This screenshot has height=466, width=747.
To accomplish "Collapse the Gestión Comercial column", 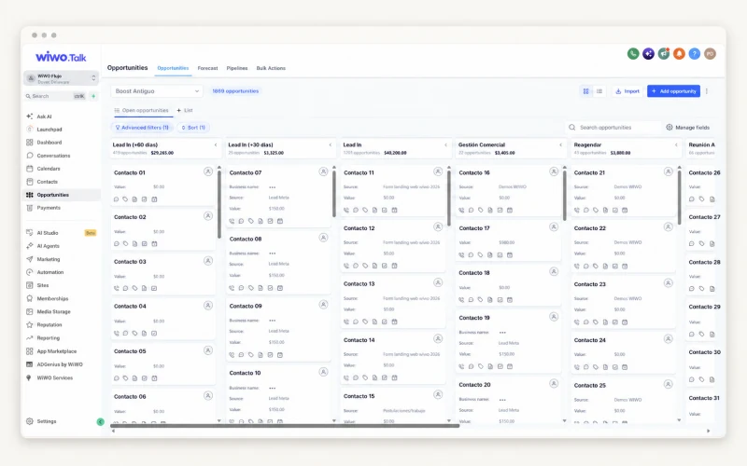I will click(561, 145).
